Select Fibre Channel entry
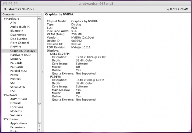 coord(20,43)
